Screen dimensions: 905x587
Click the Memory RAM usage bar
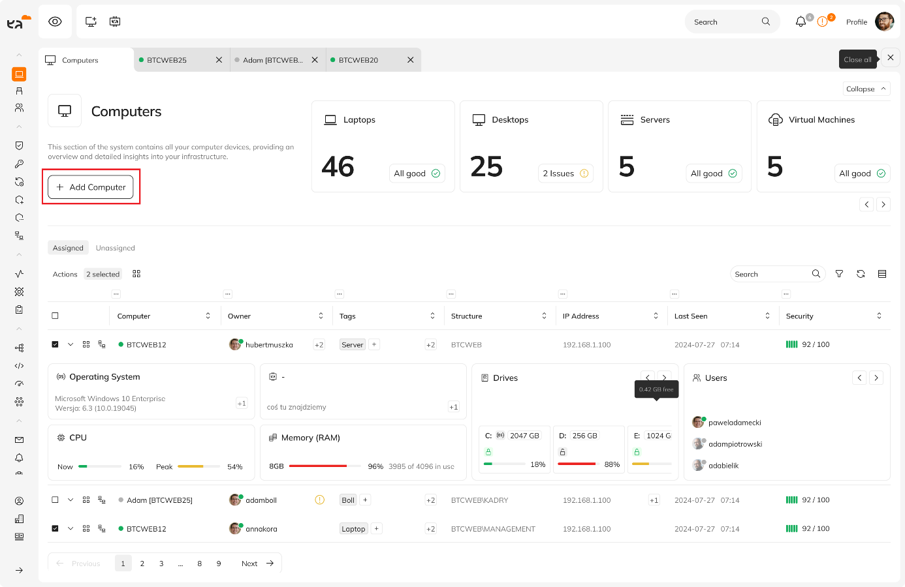pos(325,466)
